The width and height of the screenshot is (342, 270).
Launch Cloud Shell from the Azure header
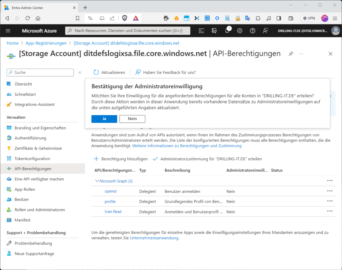201,31
